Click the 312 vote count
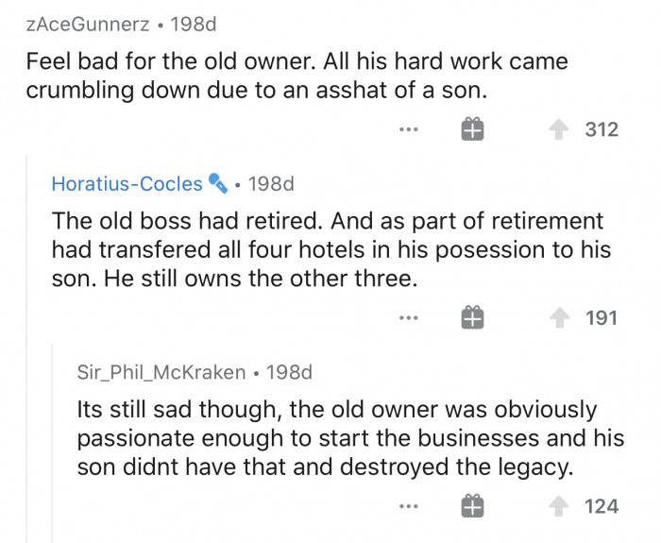 click(602, 129)
